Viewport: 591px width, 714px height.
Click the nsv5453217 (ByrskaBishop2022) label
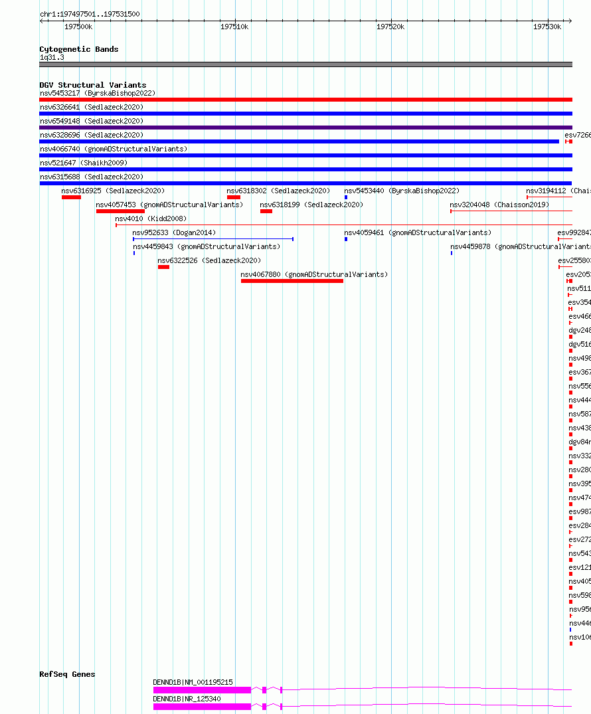coord(98,94)
